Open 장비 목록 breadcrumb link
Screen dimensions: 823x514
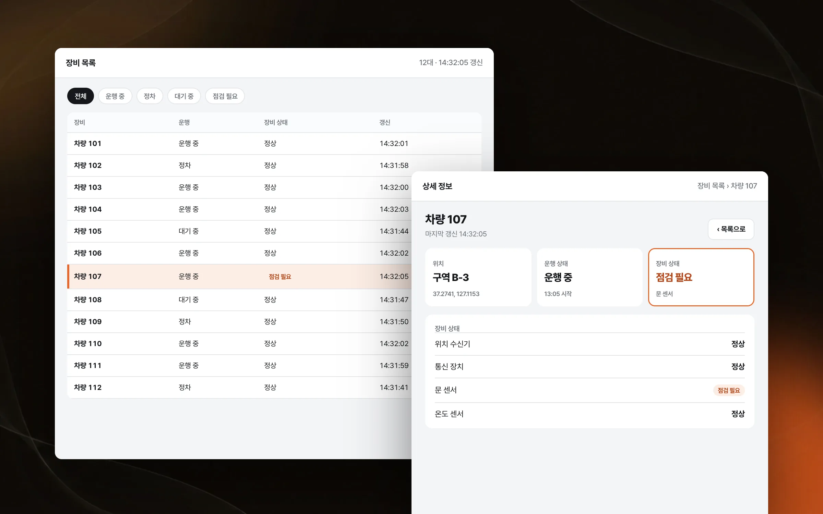tap(711, 186)
